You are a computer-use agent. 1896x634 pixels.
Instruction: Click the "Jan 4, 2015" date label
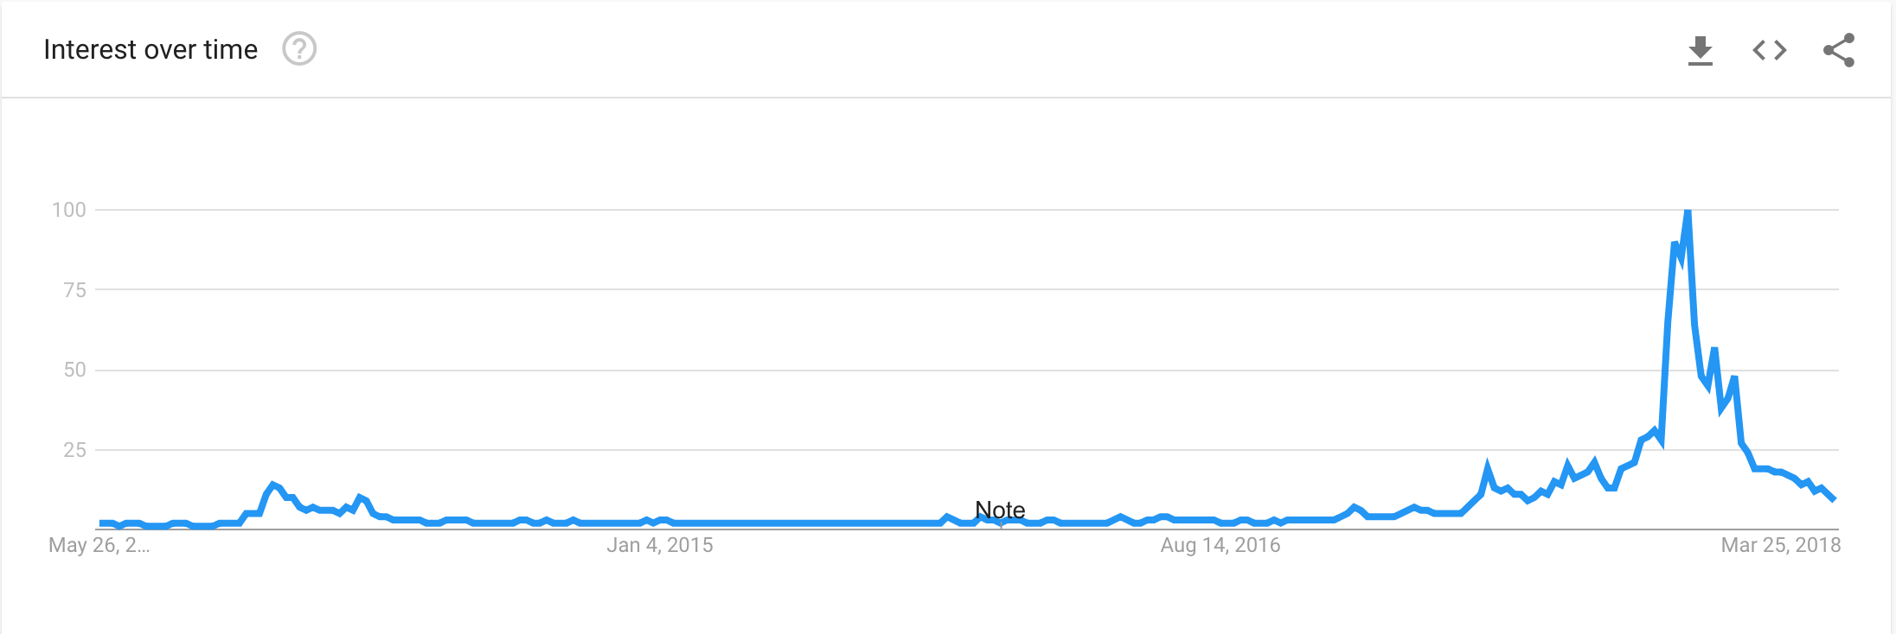tap(660, 545)
